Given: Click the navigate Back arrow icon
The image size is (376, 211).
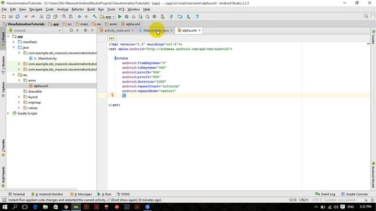Looking at the screenshot, I should point(79,16).
